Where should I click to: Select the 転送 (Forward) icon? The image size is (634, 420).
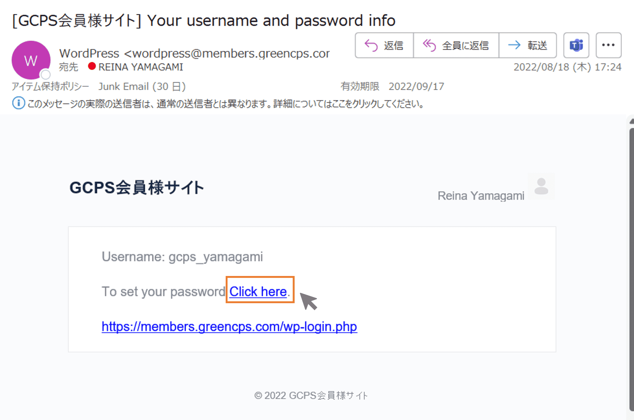coord(514,45)
